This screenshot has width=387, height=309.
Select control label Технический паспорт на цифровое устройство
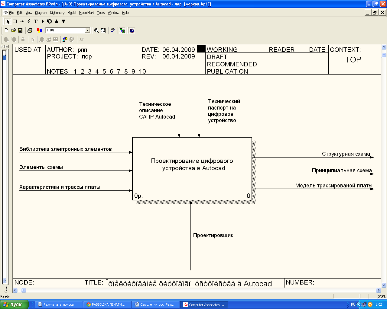(224, 111)
